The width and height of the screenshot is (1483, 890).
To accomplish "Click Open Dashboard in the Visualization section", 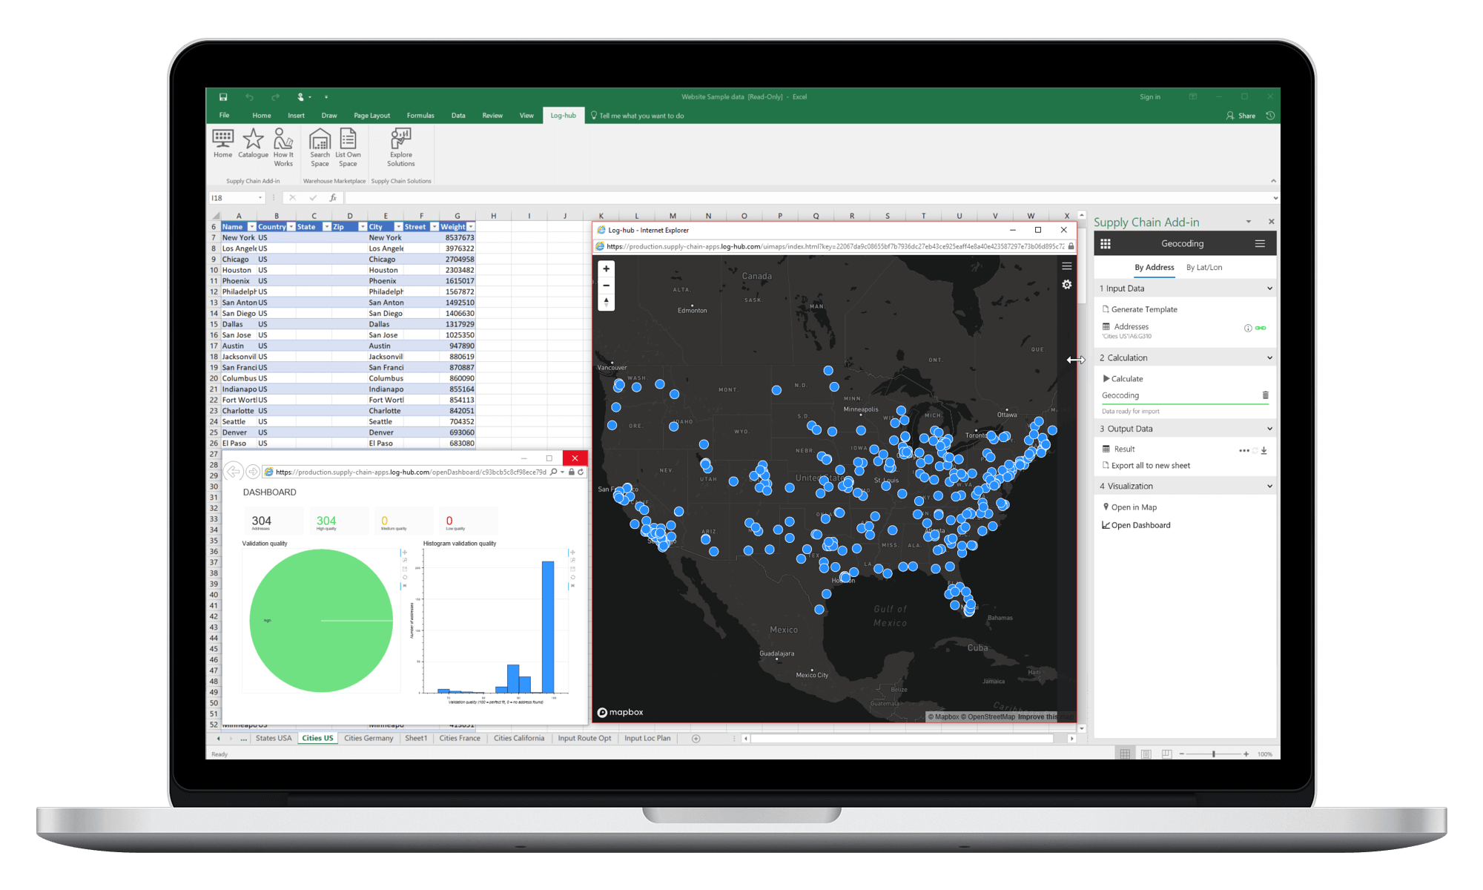I will tap(1140, 525).
